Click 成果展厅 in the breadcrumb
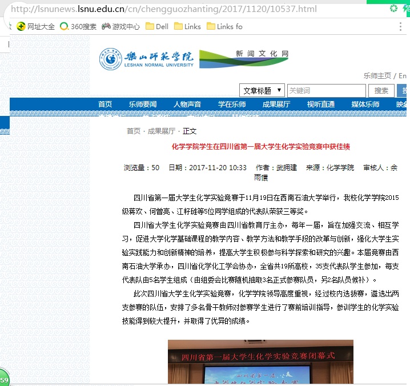 coord(162,131)
